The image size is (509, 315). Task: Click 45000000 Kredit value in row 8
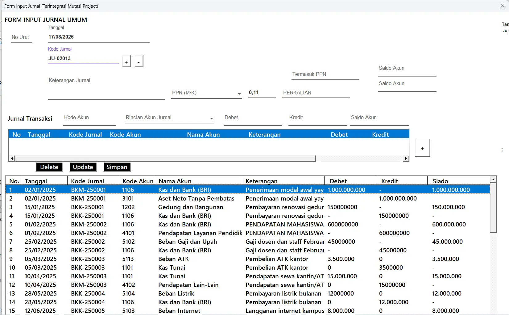tap(393, 250)
